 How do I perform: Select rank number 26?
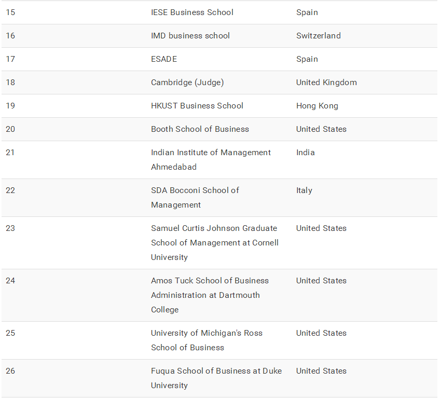coord(10,371)
